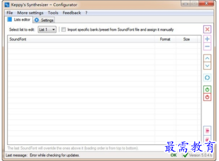Enable SoundFont with the green power icon
219x161 pixels.
pos(207,90)
